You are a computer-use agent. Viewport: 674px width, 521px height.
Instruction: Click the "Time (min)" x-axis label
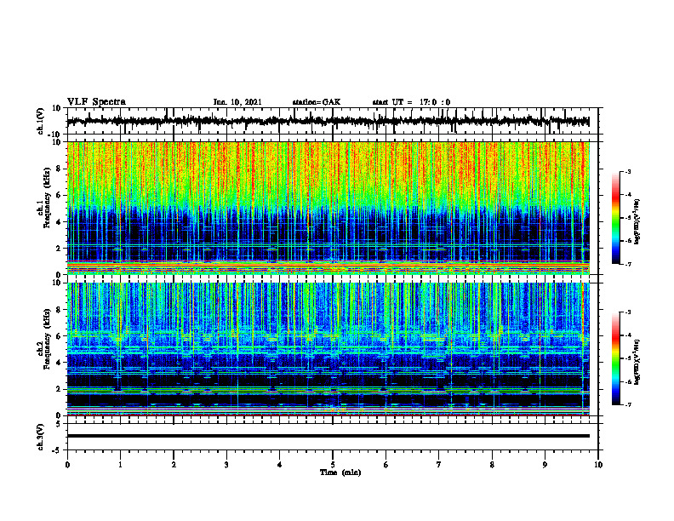340,472
